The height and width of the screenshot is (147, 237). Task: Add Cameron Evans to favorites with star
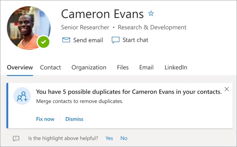click(x=151, y=14)
